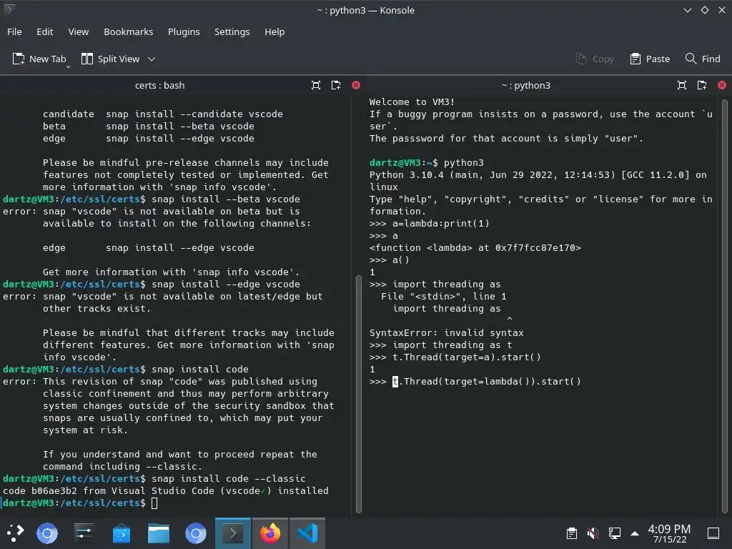Image resolution: width=732 pixels, height=549 pixels.
Task: Click the Split View button
Action: (x=111, y=59)
